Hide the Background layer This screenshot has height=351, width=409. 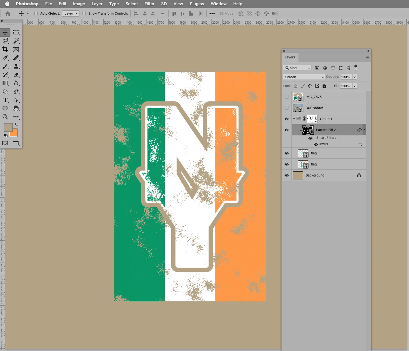point(287,175)
